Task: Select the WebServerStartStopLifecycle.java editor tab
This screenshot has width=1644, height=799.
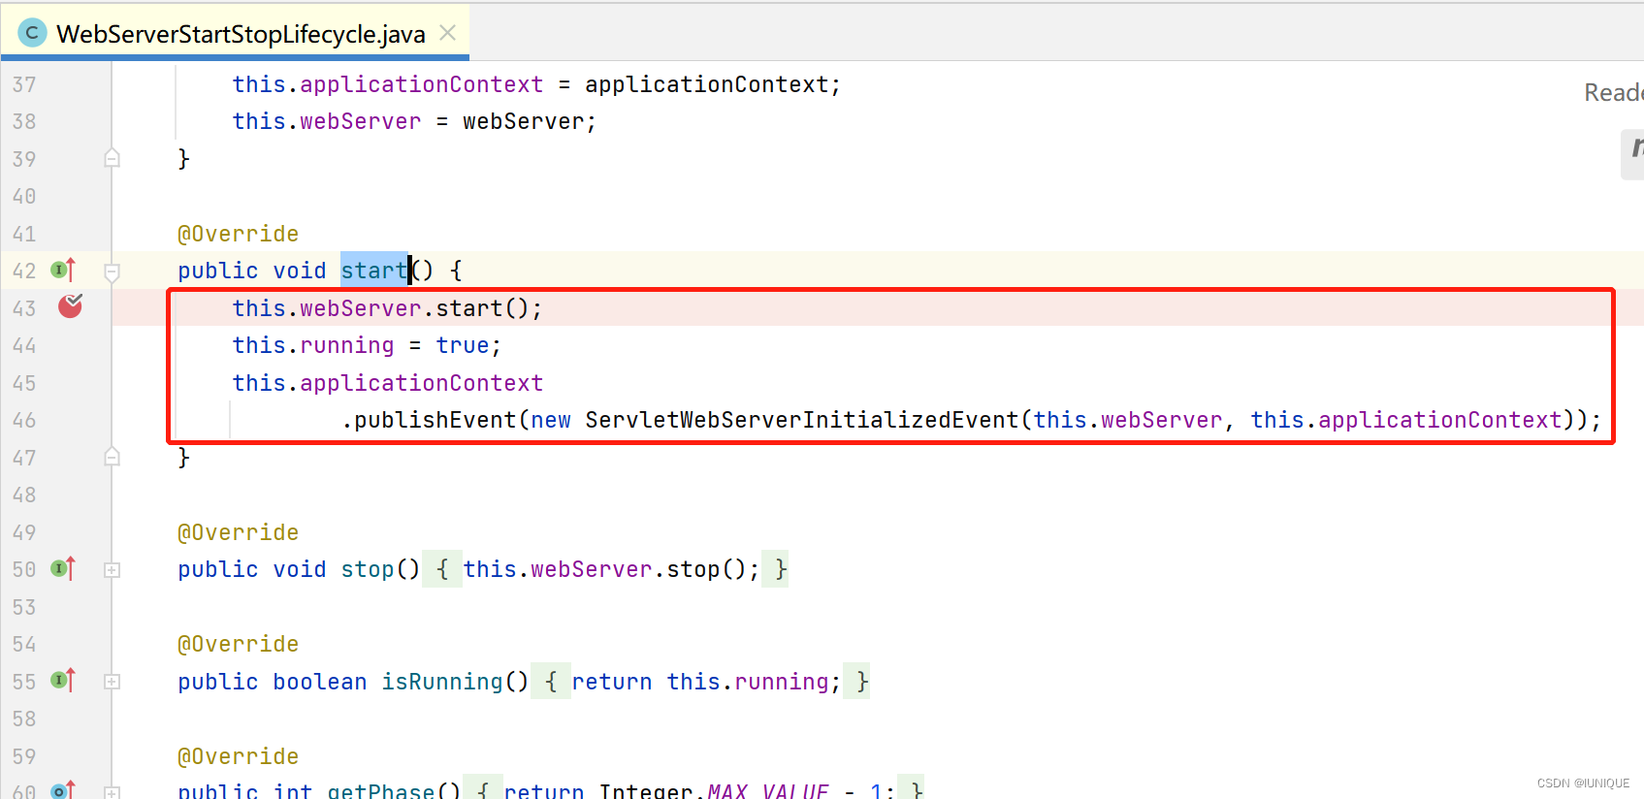Action: 236,33
